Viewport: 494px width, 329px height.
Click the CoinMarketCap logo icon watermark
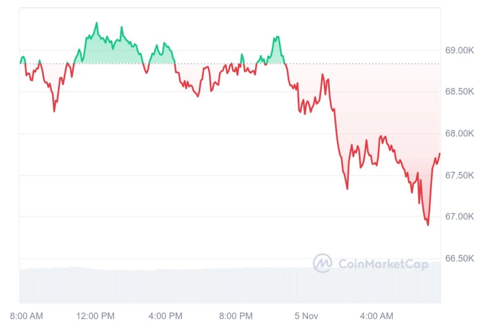pyautogui.click(x=322, y=263)
